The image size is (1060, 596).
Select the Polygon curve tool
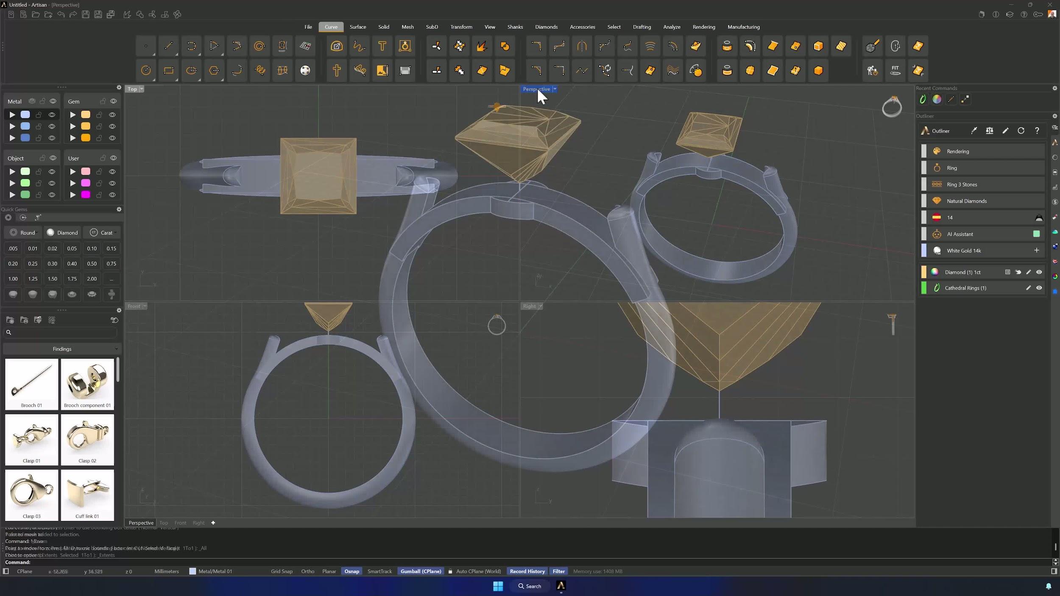click(214, 70)
